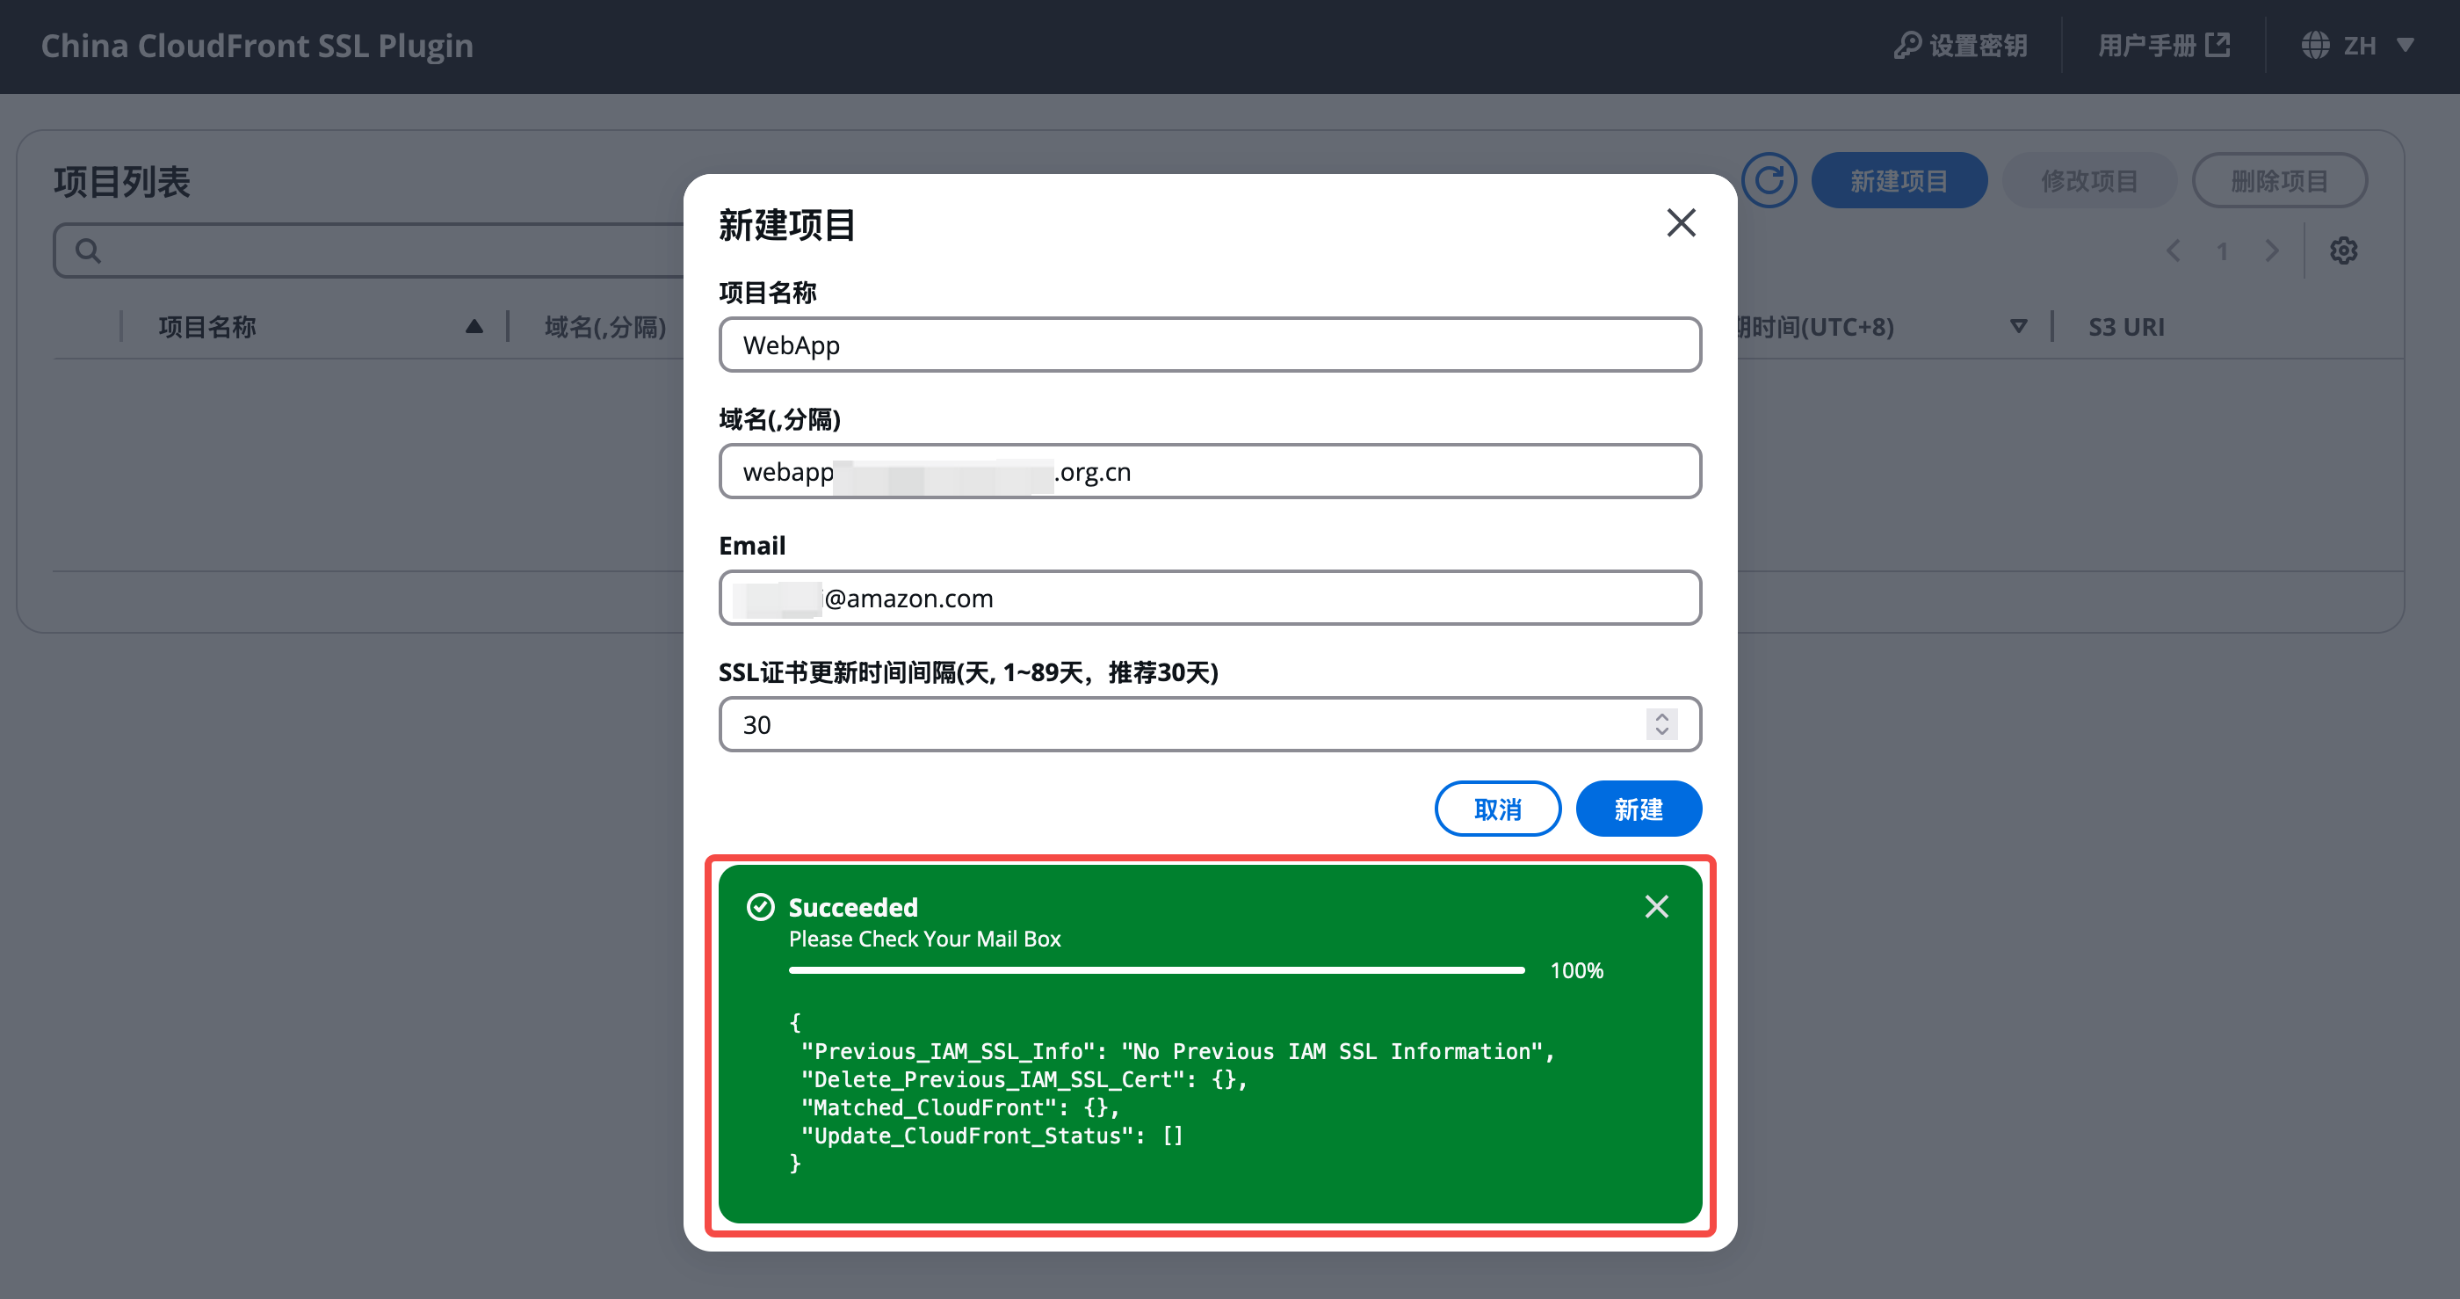Click the Email input field
Image resolution: width=2460 pixels, height=1299 pixels.
click(1210, 598)
